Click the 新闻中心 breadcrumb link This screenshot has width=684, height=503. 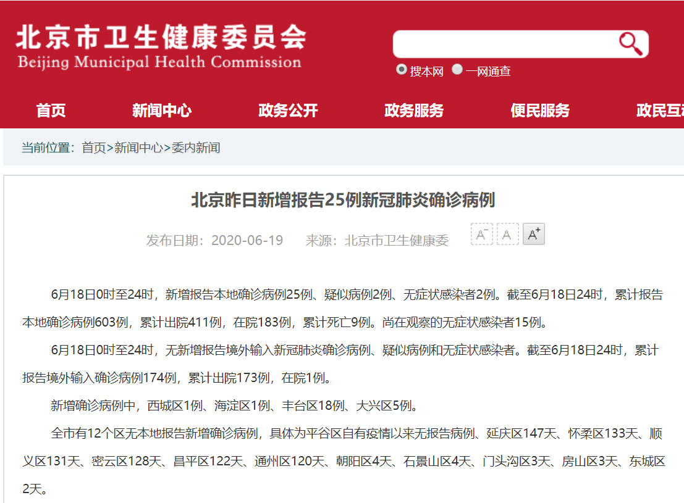pos(139,148)
